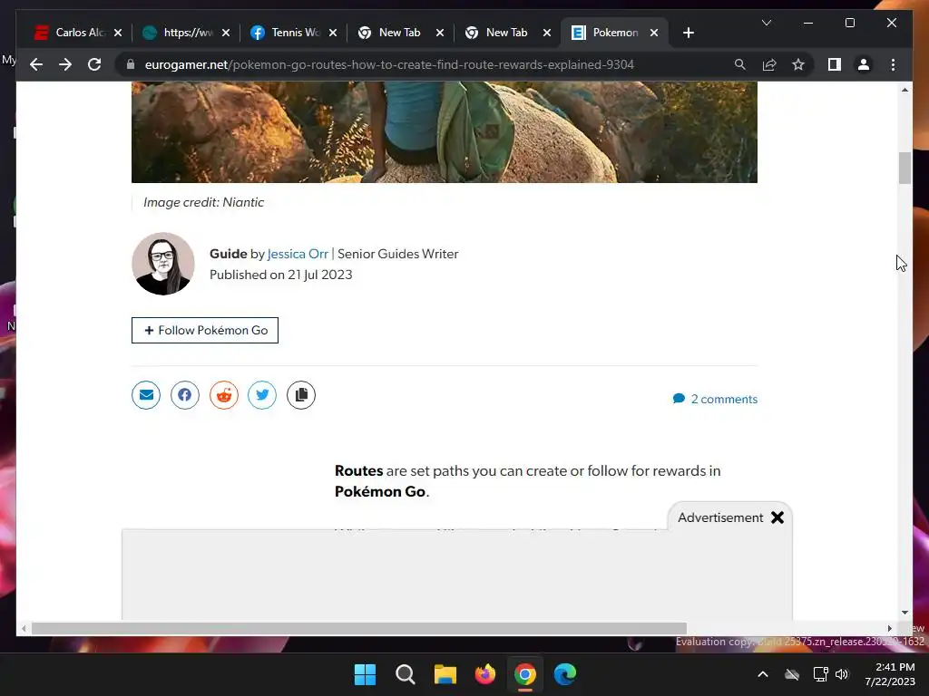This screenshot has height=696, width=929.
Task: Click the author portrait thumbnail
Action: [x=163, y=264]
